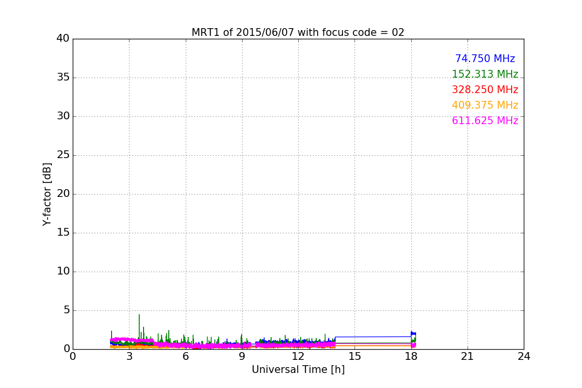Click the x-axis tick label '9'
The image size is (582, 388).
[x=242, y=356]
